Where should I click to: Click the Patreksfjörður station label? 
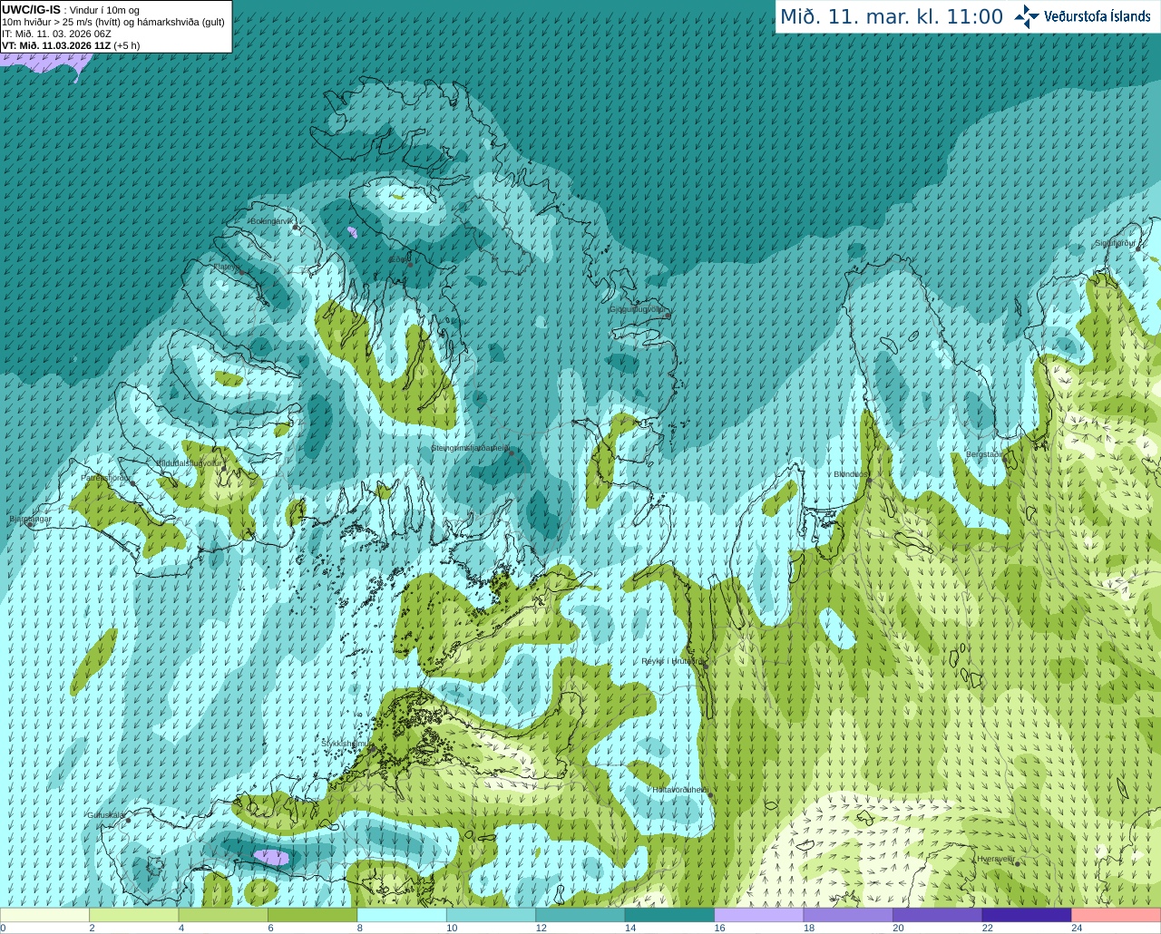point(105,477)
